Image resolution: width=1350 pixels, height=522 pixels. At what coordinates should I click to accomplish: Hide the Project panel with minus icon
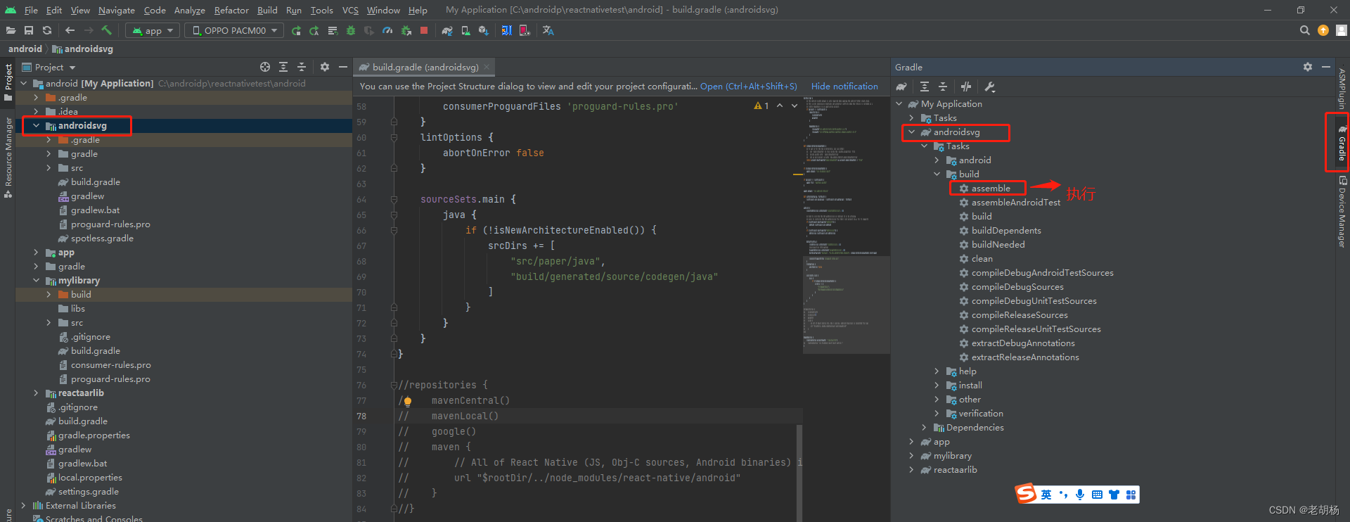tap(343, 67)
